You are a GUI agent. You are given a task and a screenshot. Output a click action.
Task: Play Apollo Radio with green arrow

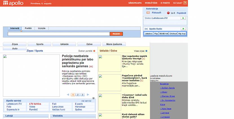coord(183,29)
